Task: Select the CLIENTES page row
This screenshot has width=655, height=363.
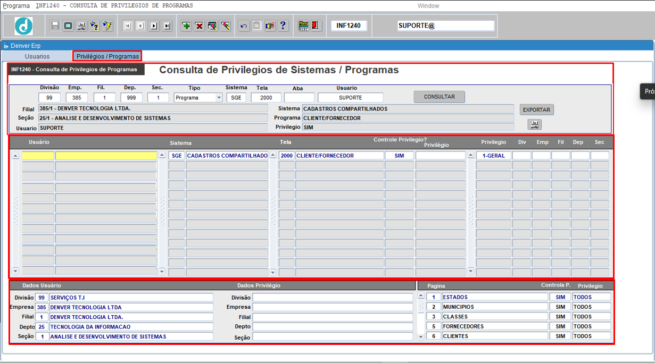Action: point(495,336)
